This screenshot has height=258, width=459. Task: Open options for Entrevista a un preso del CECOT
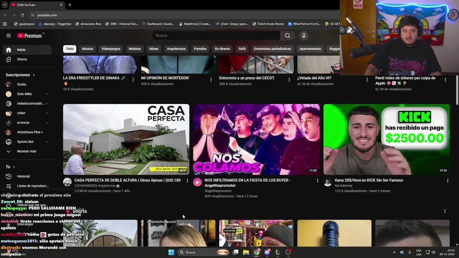coord(289,80)
